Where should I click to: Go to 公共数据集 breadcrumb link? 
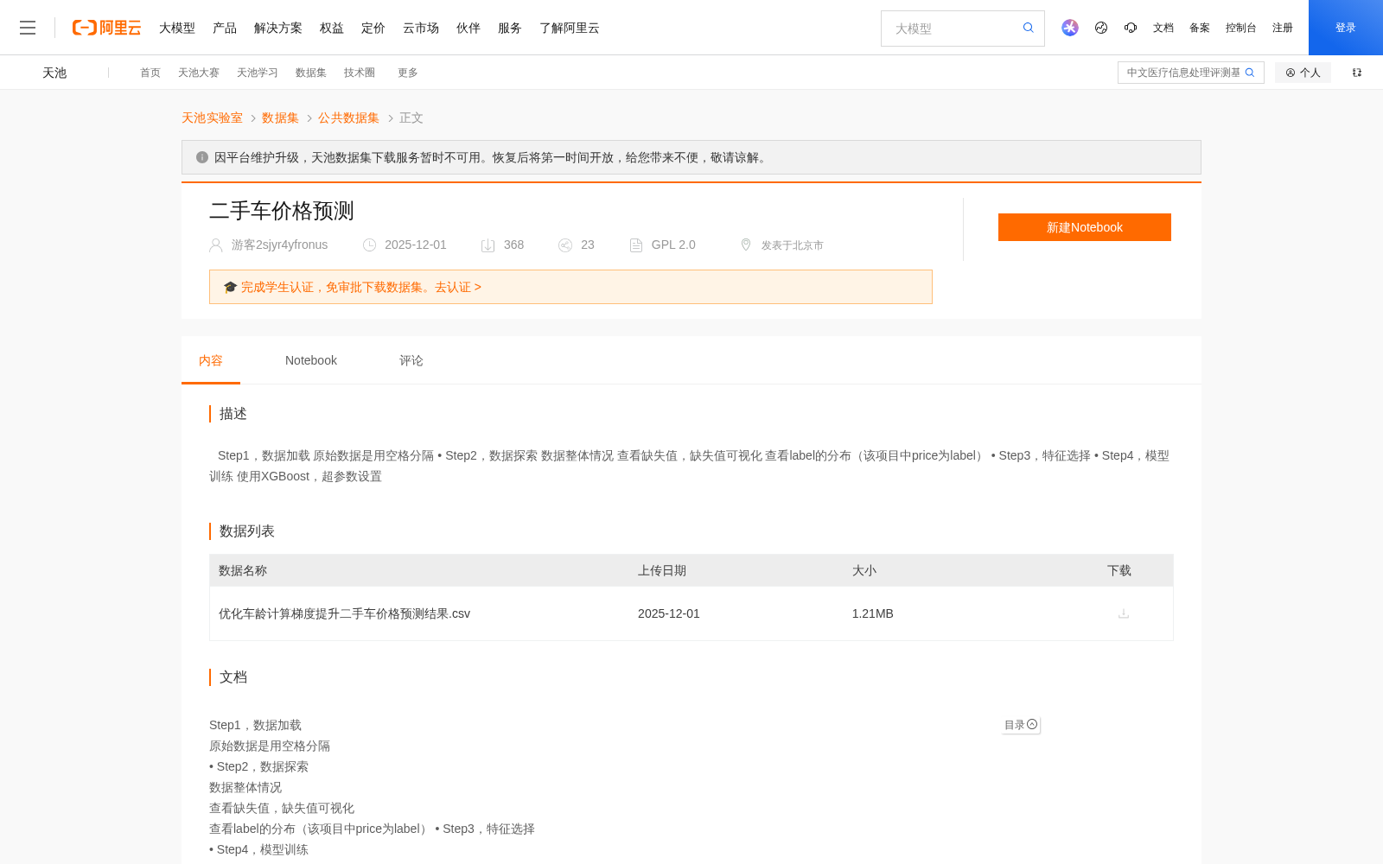(x=348, y=118)
